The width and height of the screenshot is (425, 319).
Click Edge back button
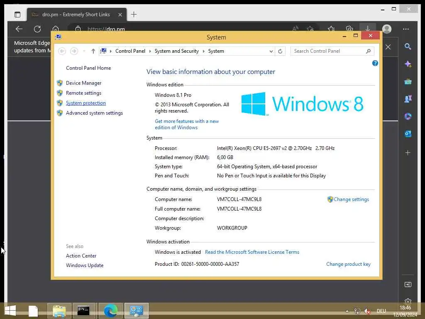pyautogui.click(x=19, y=29)
